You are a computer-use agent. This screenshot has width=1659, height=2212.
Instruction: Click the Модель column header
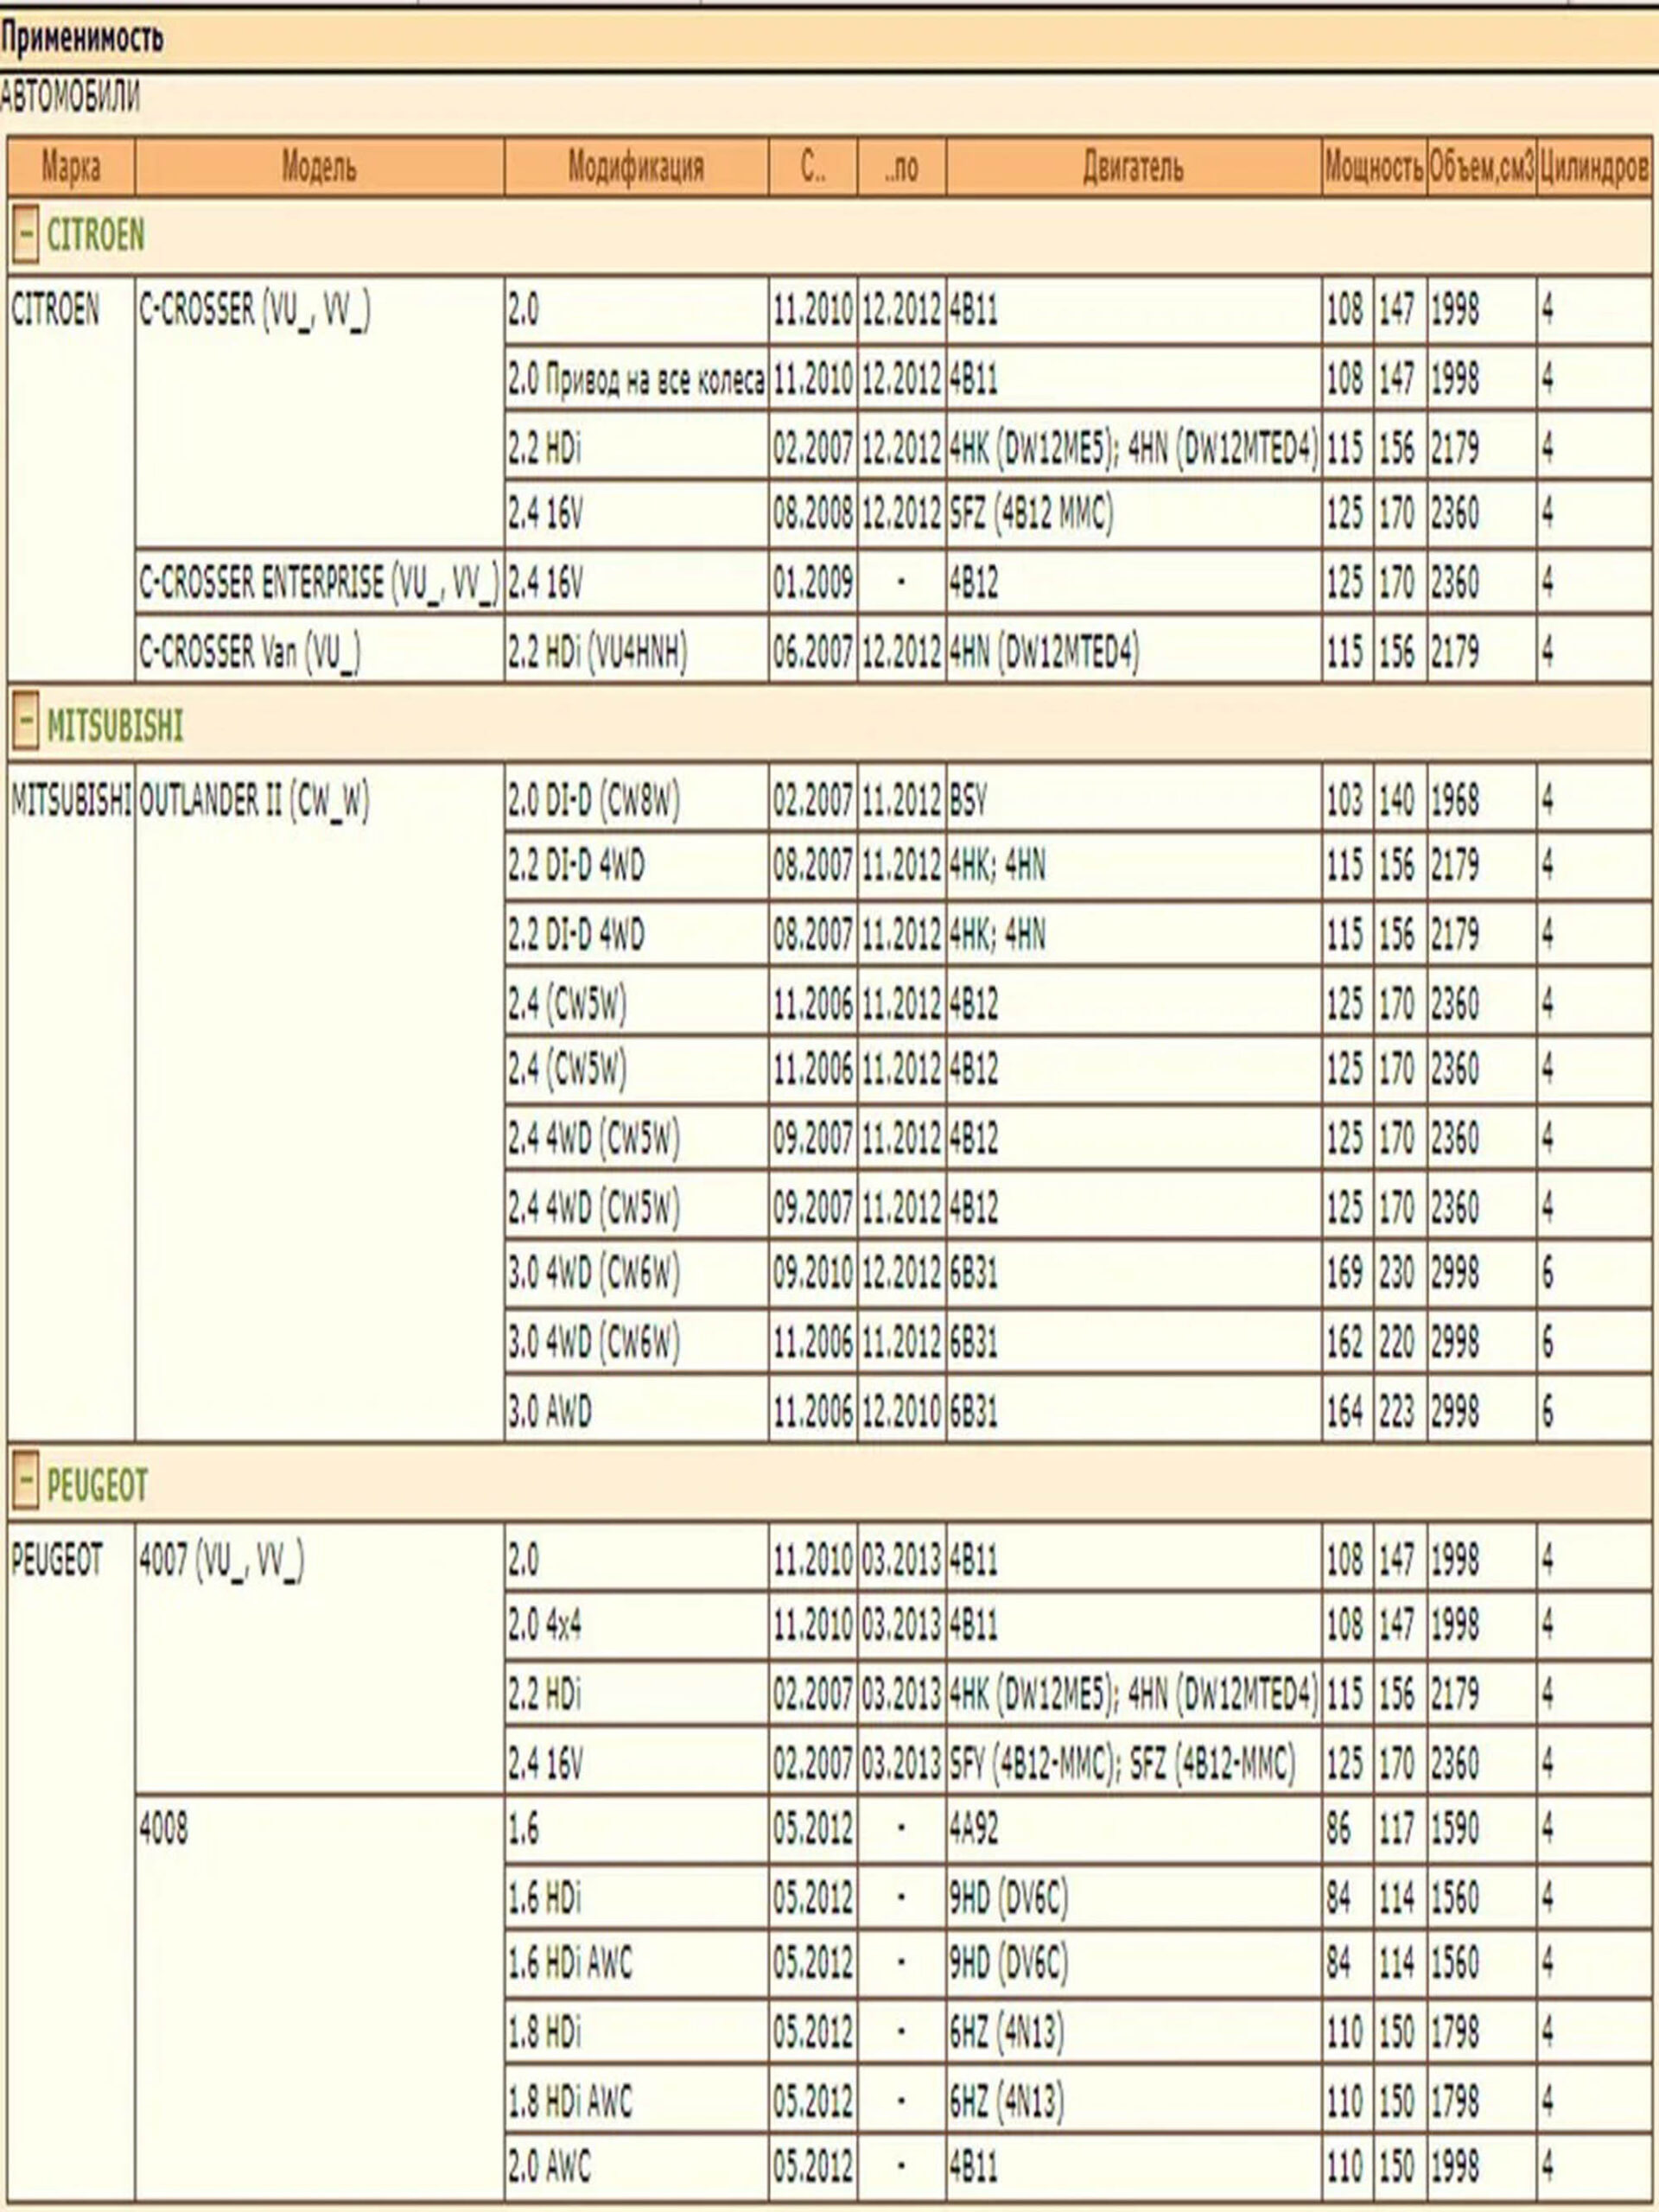pos(319,167)
